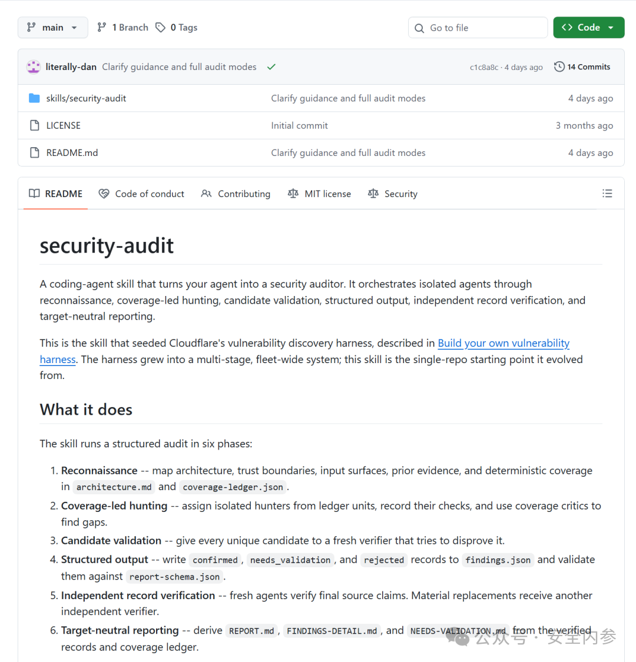Screen dimensions: 636x662
Task: Select the MIT license tab
Action: pyautogui.click(x=319, y=194)
